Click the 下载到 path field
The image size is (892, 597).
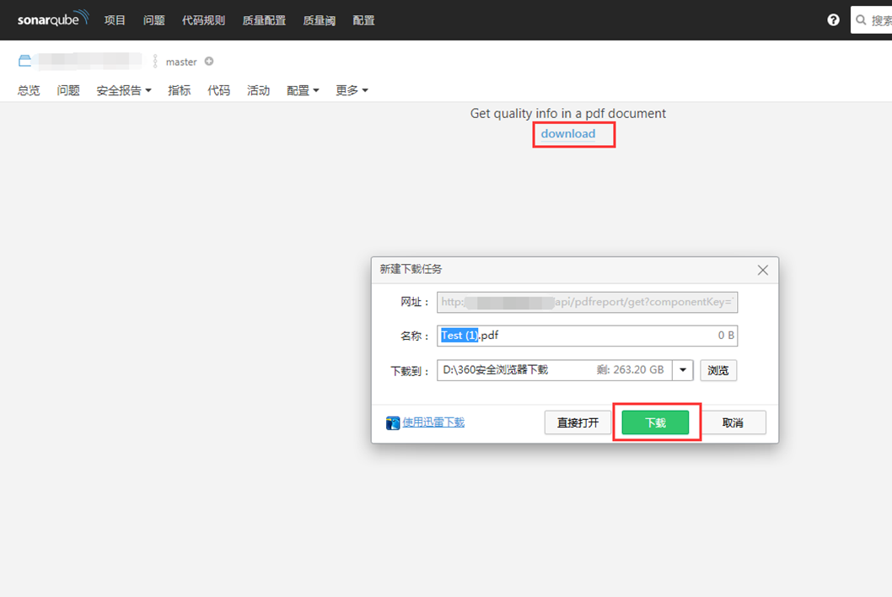coord(555,370)
